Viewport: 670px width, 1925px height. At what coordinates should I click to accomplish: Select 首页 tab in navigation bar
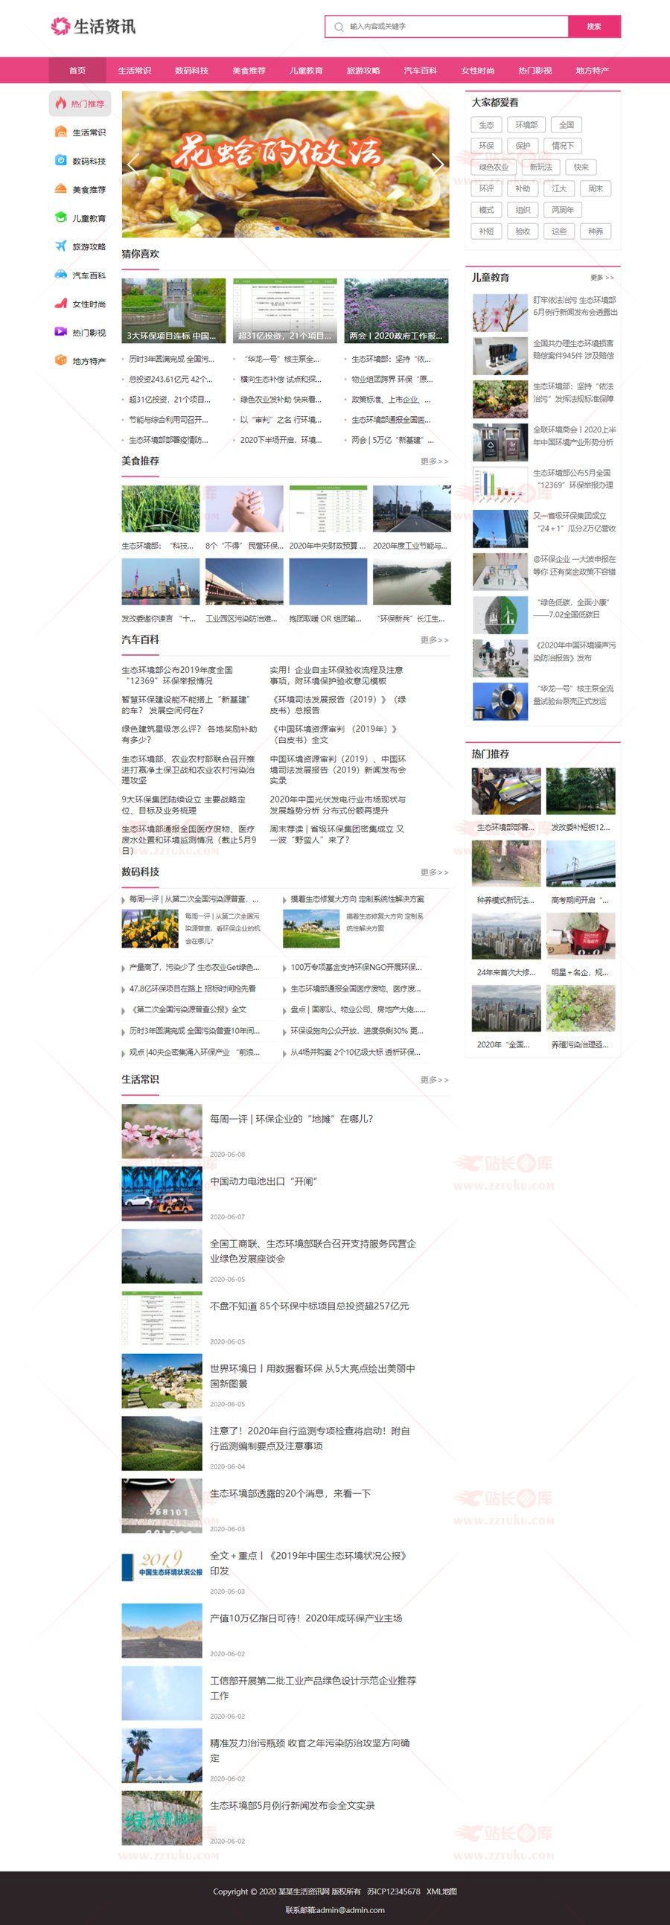[77, 71]
